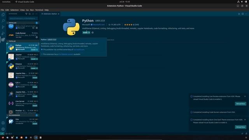Image resolution: width=249 pixels, height=140 pixels.
Task: Select Live Server extension in list
Action: pyautogui.click(x=23, y=103)
